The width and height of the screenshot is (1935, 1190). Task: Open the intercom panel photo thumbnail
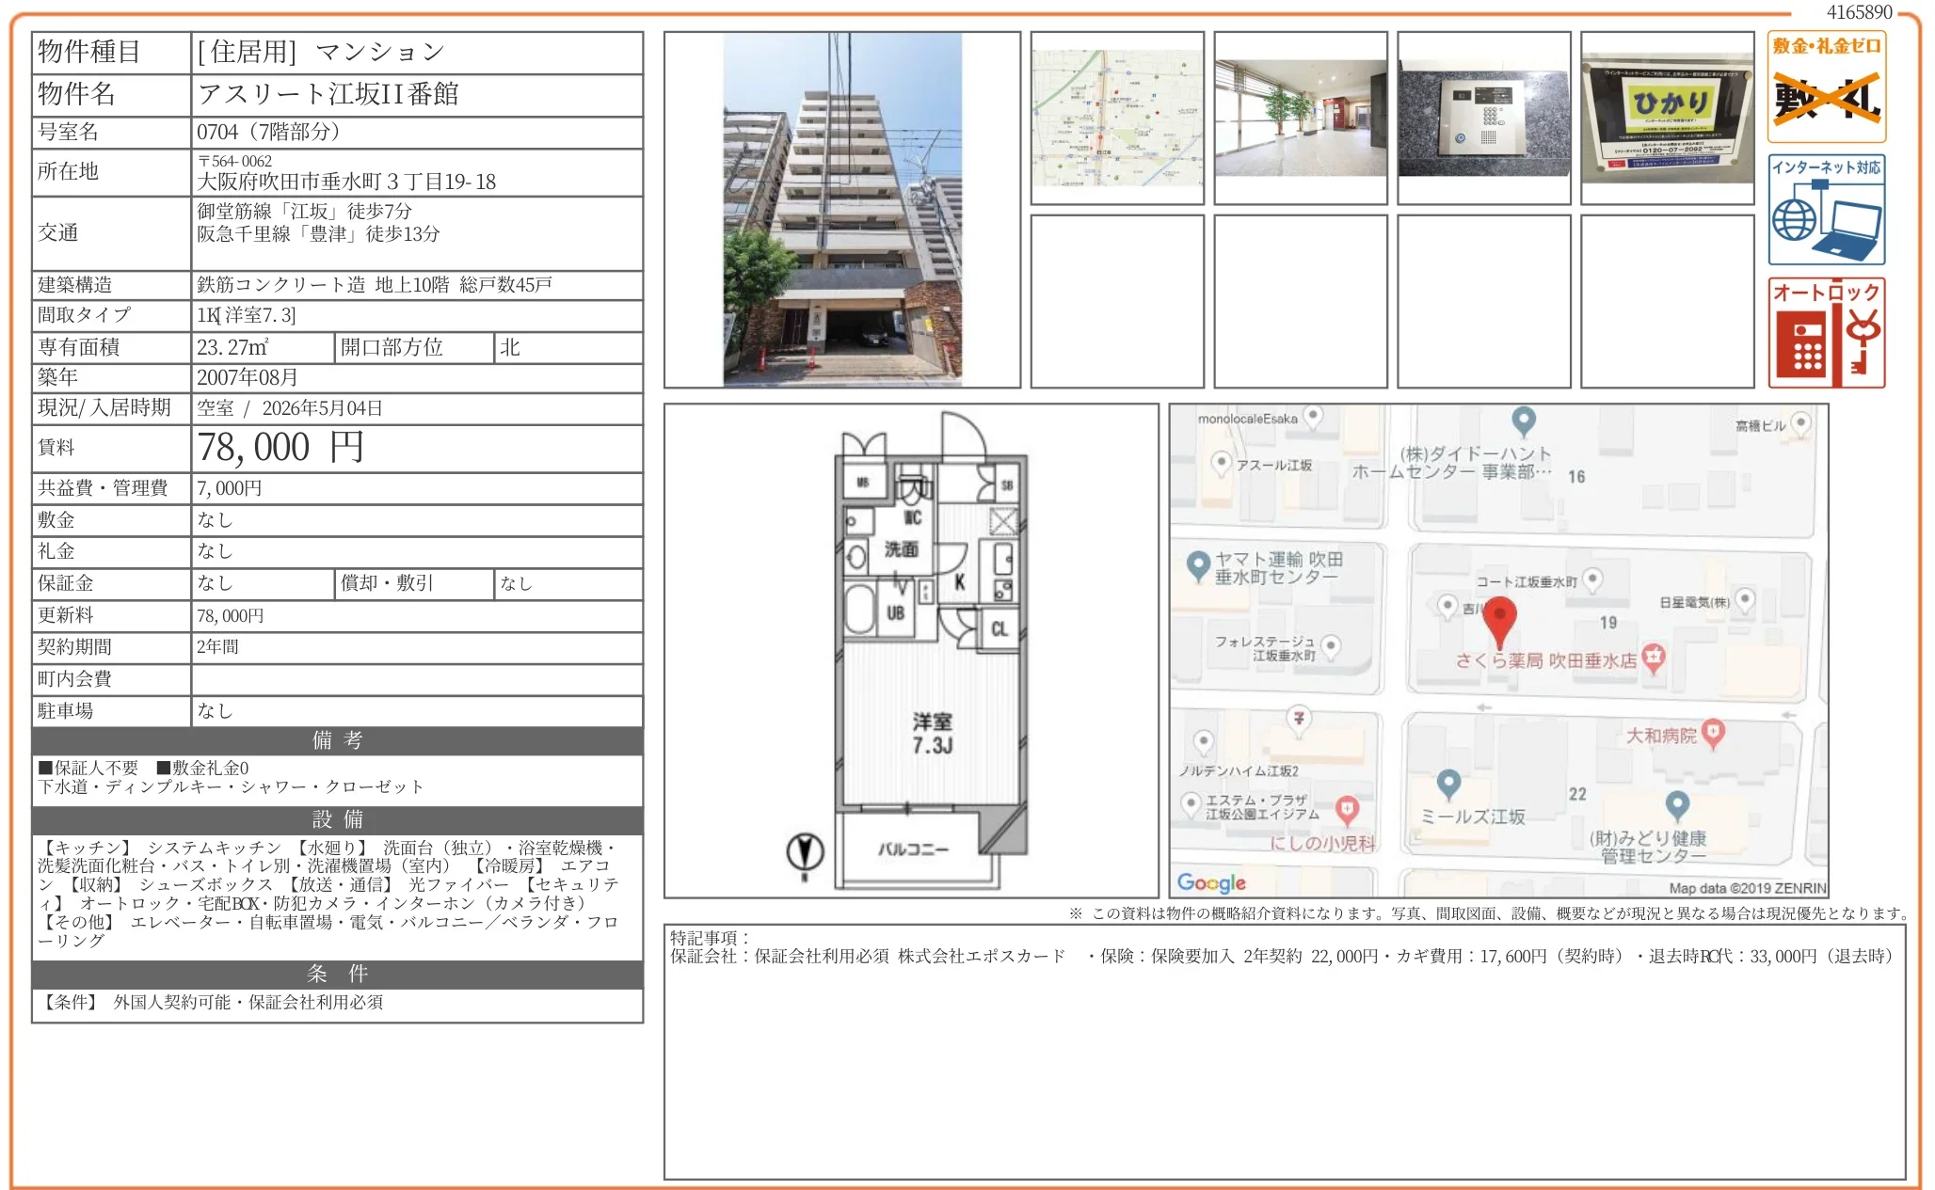pos(1483,118)
